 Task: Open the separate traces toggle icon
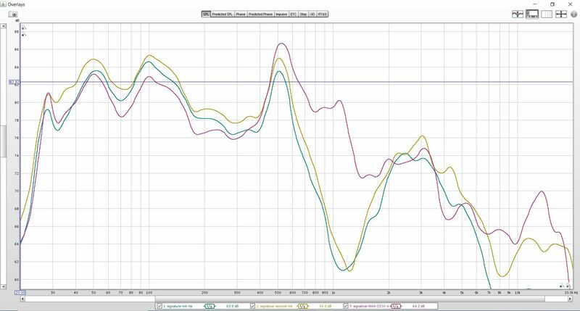click(x=518, y=14)
